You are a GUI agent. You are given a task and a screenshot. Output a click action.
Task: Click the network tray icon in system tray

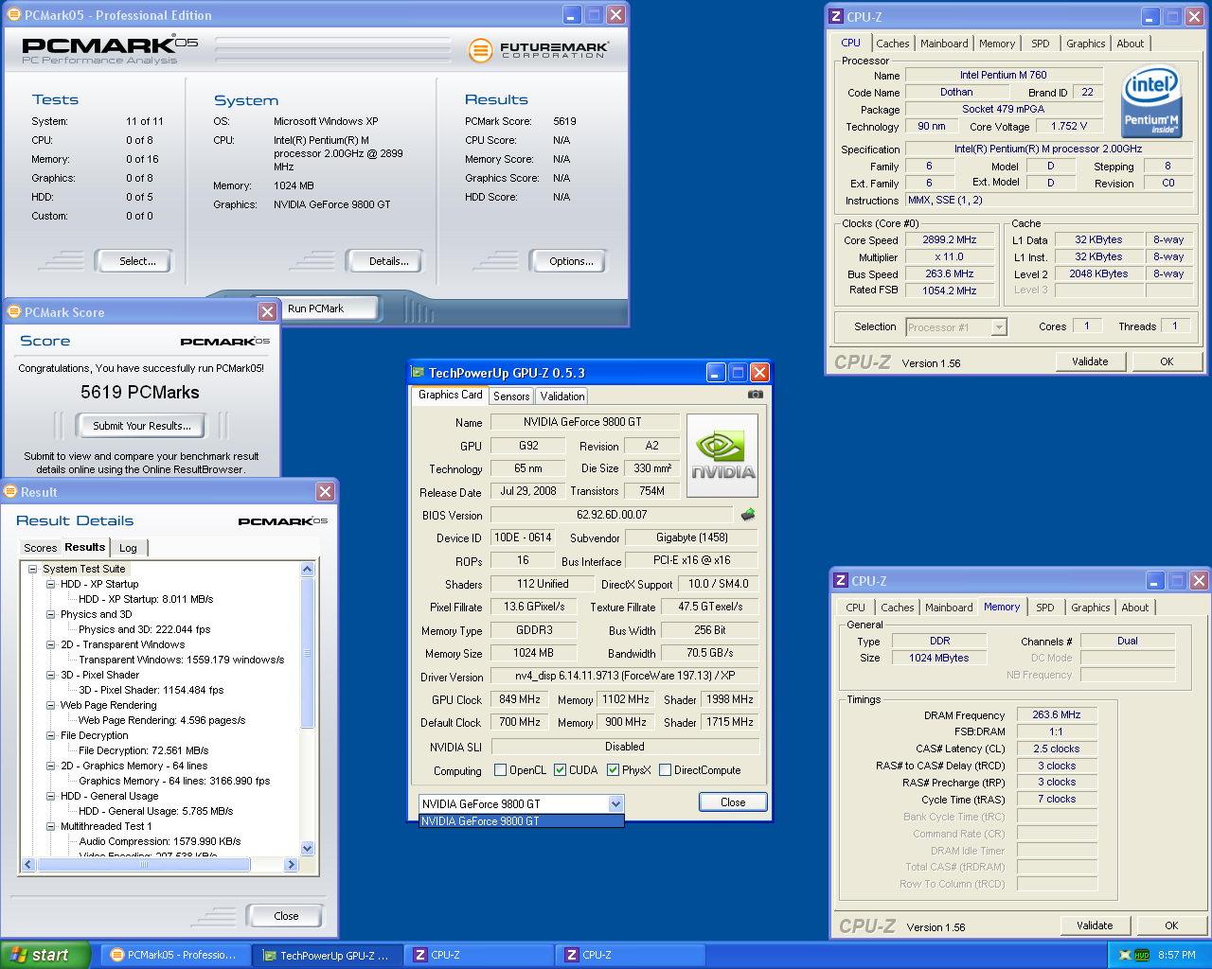click(x=1124, y=955)
